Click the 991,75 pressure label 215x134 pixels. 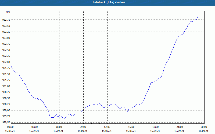[x=6, y=68]
